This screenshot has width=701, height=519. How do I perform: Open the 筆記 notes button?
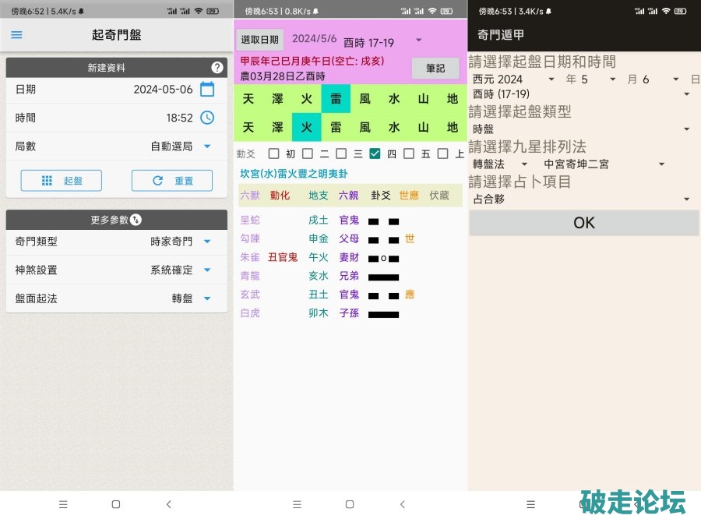(435, 69)
